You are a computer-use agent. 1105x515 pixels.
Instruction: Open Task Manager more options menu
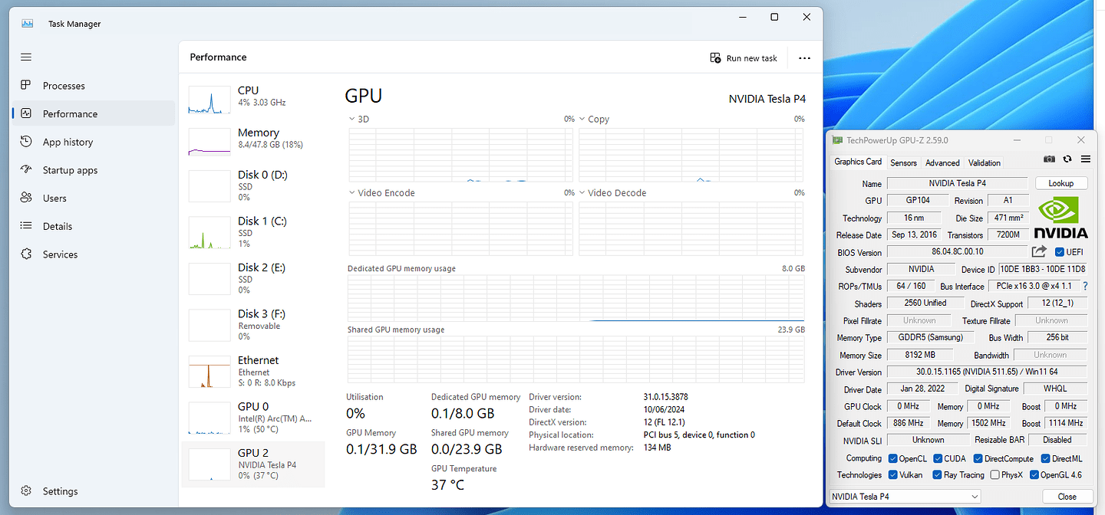click(x=803, y=57)
